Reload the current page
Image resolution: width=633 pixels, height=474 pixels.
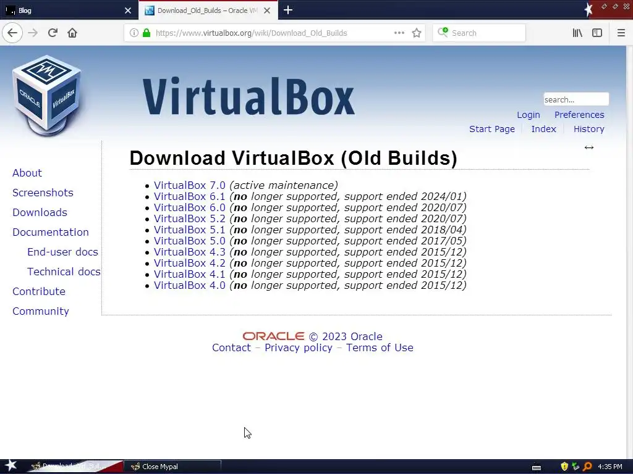click(x=53, y=33)
